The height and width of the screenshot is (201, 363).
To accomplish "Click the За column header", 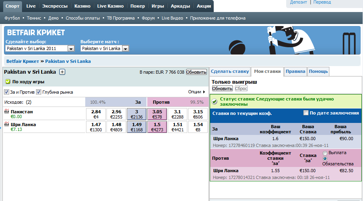I will click(138, 102).
